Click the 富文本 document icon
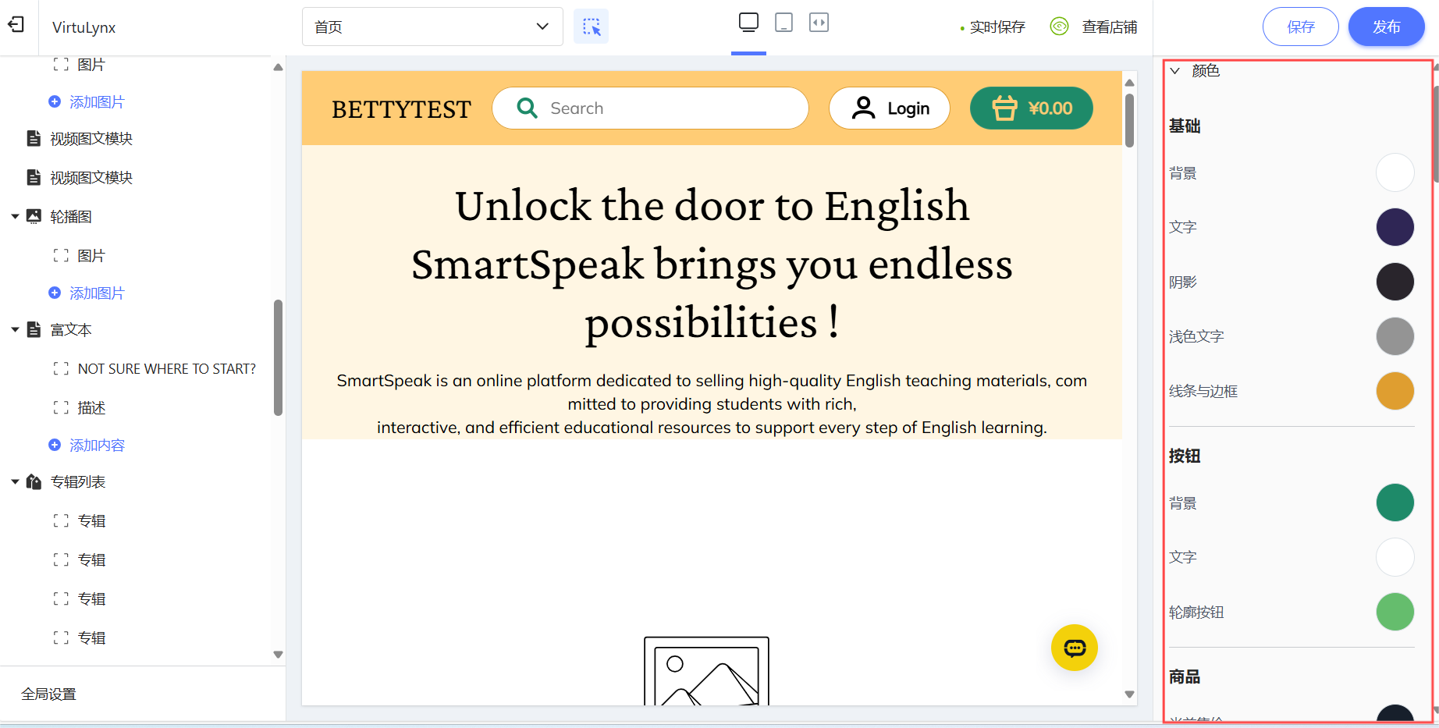1439x728 pixels. pos(34,329)
